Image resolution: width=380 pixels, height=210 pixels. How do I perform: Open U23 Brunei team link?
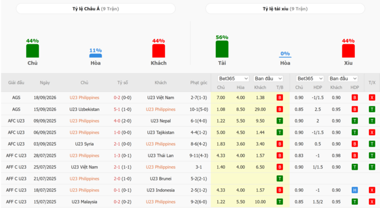tap(161, 178)
